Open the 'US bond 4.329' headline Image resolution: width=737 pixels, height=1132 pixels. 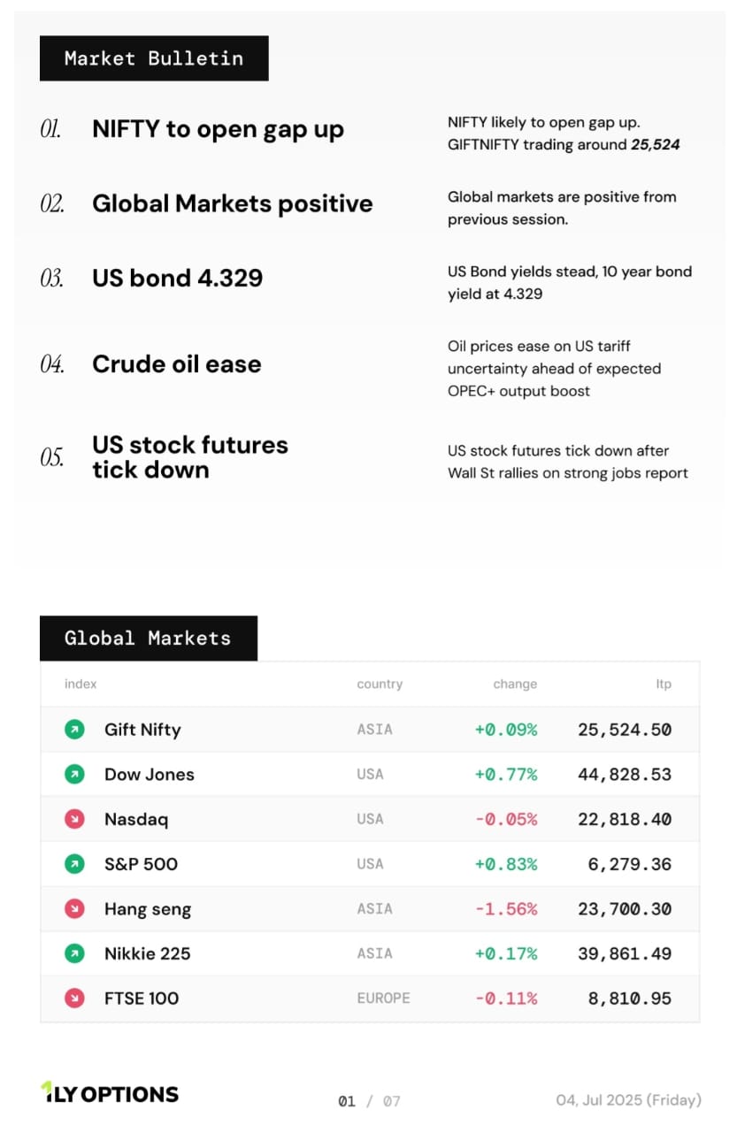tap(177, 278)
